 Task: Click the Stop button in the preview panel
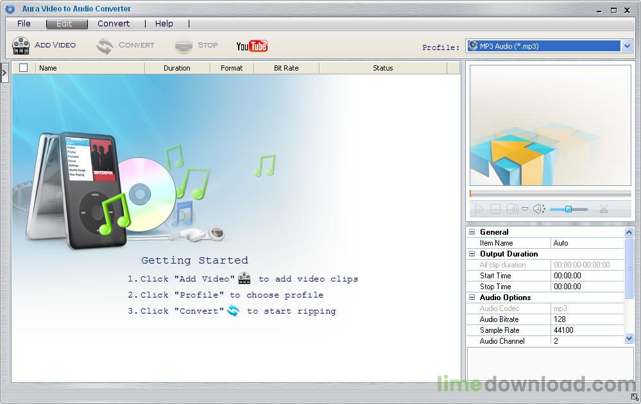[x=497, y=208]
